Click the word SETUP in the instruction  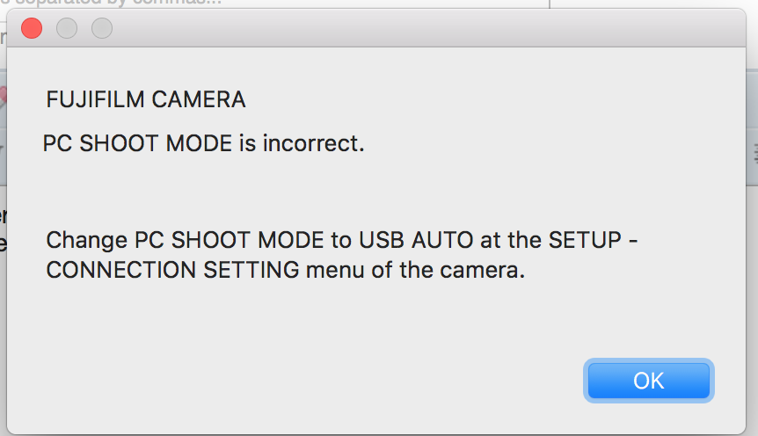pyautogui.click(x=583, y=240)
